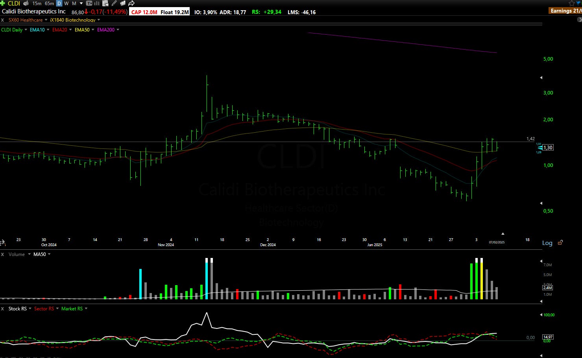Click the Nov 2024 time axis label
Viewport: 582px width, 358px height.
166,245
